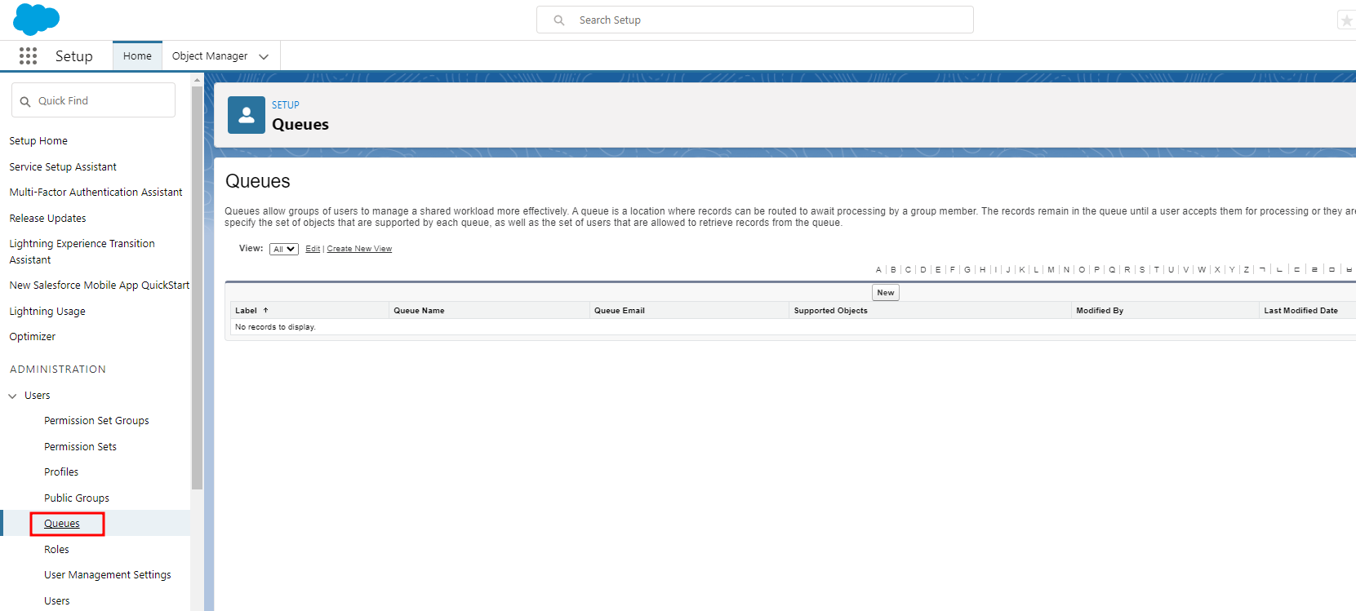
Task: Open Optimizer in the sidebar
Action: tap(33, 337)
